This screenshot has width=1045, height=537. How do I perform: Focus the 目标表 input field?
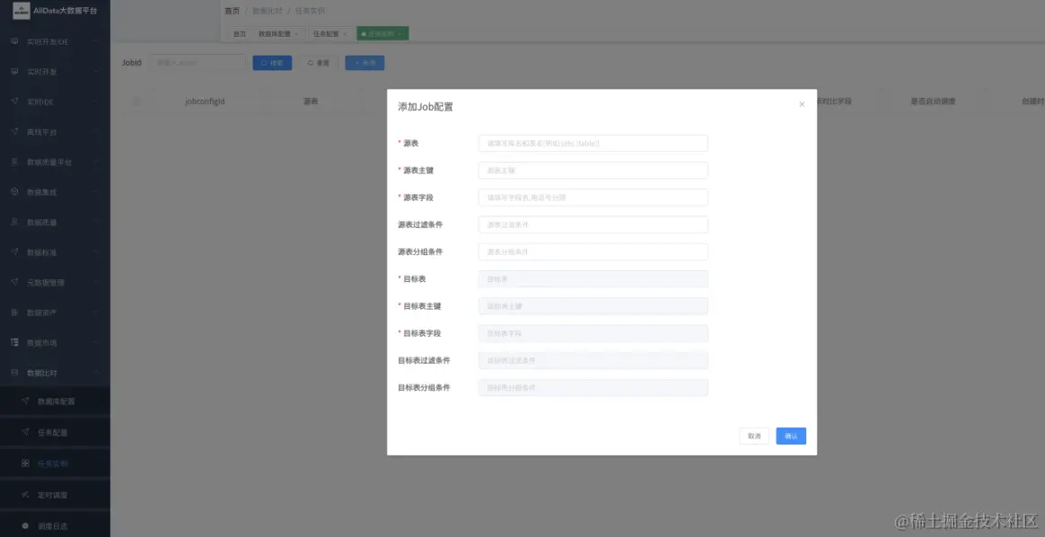593,279
